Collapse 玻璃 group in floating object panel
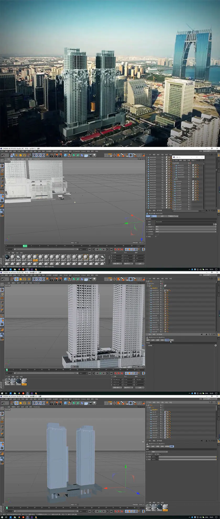220x519 pixels. (x=173, y=163)
